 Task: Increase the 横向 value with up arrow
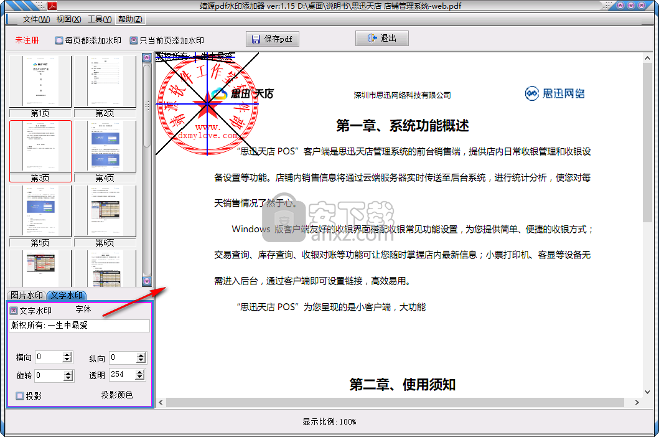coord(67,355)
